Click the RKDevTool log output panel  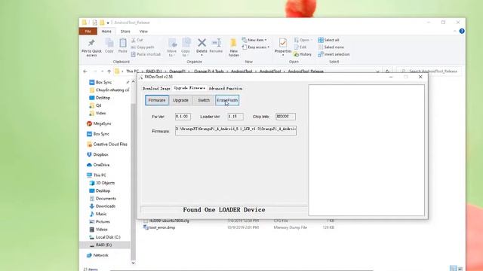(366, 151)
